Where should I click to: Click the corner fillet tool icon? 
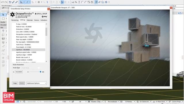pyautogui.click(x=82, y=2)
